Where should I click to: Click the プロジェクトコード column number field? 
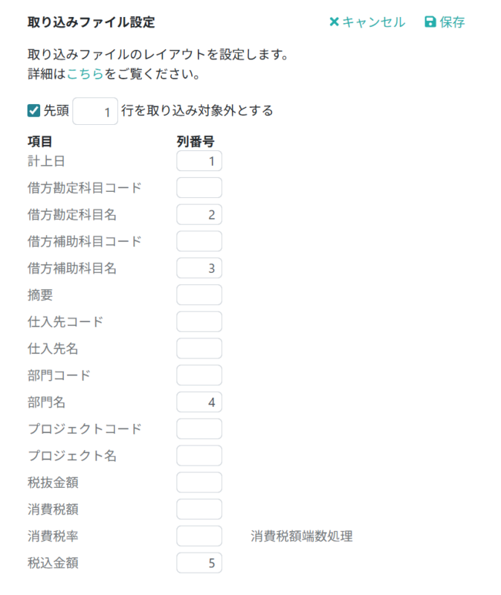tap(198, 428)
